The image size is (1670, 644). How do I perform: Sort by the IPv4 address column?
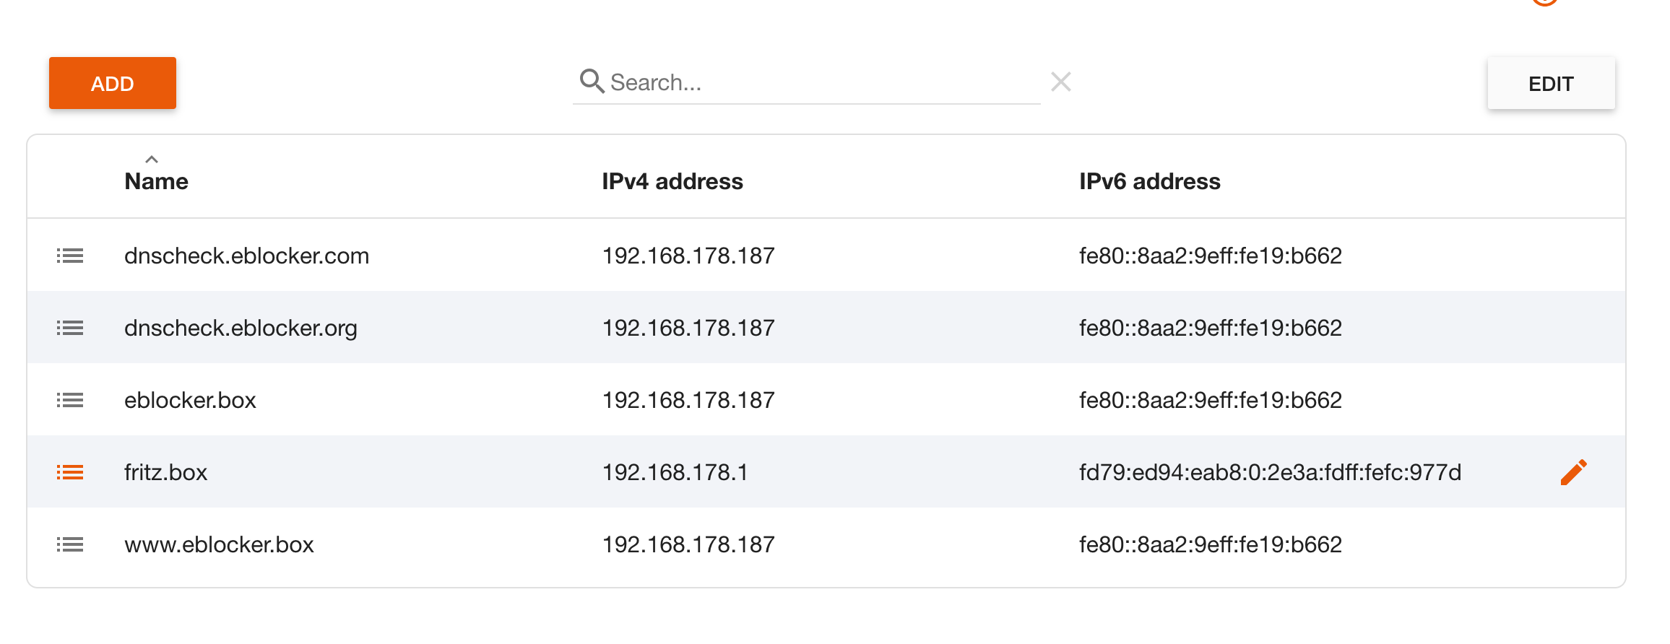click(x=672, y=181)
